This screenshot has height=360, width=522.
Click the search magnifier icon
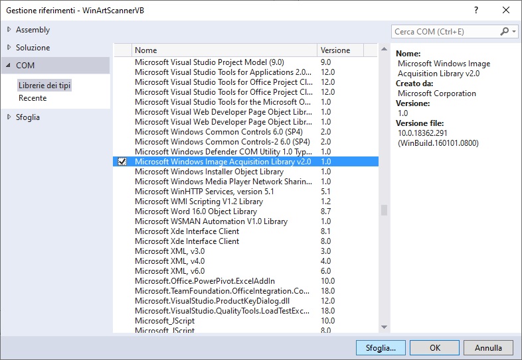click(x=504, y=32)
